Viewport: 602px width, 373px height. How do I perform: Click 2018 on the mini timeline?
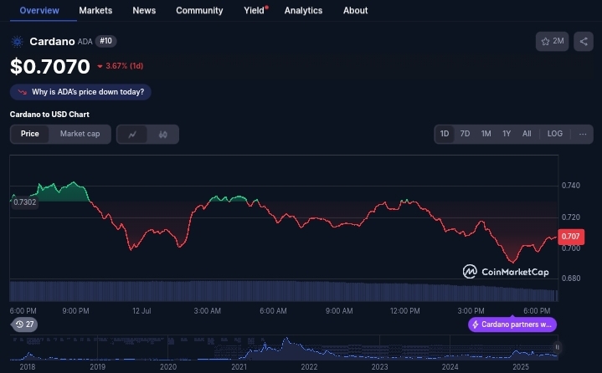(x=28, y=367)
